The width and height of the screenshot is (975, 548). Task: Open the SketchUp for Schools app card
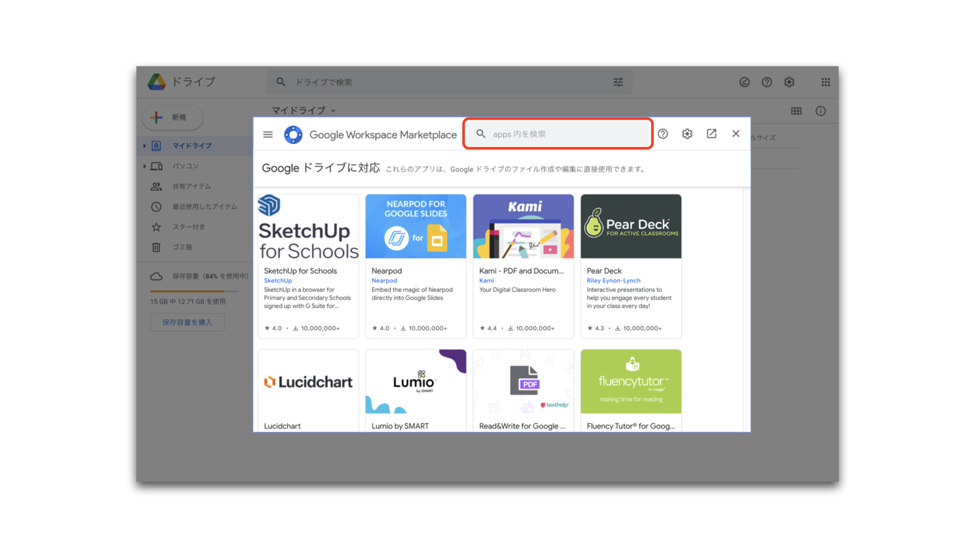coord(308,266)
